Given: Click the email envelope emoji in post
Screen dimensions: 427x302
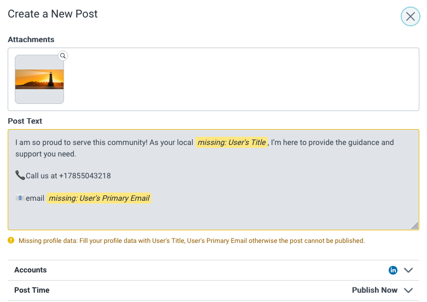Looking at the screenshot, I should (x=20, y=198).
